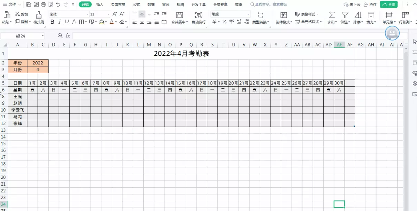The height and width of the screenshot is (211, 417).
Task: Undo the last action
Action: tap(58, 4)
